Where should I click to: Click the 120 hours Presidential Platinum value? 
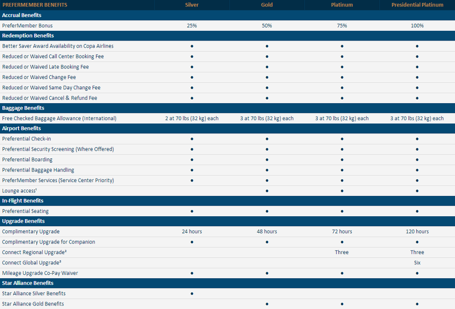[417, 232]
